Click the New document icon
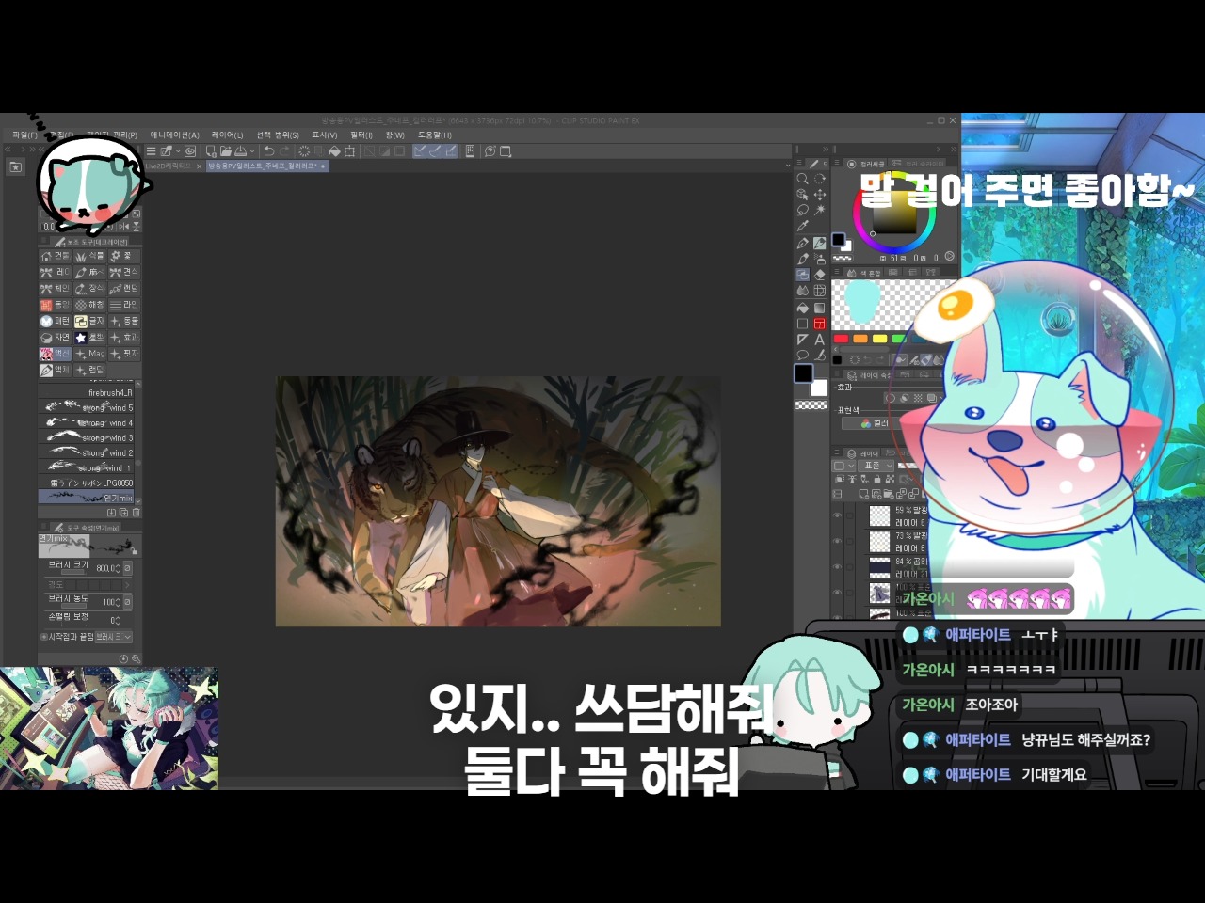Image resolution: width=1205 pixels, height=903 pixels. [x=211, y=151]
